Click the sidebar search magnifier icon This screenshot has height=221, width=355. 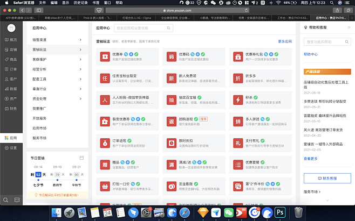[5, 200]
